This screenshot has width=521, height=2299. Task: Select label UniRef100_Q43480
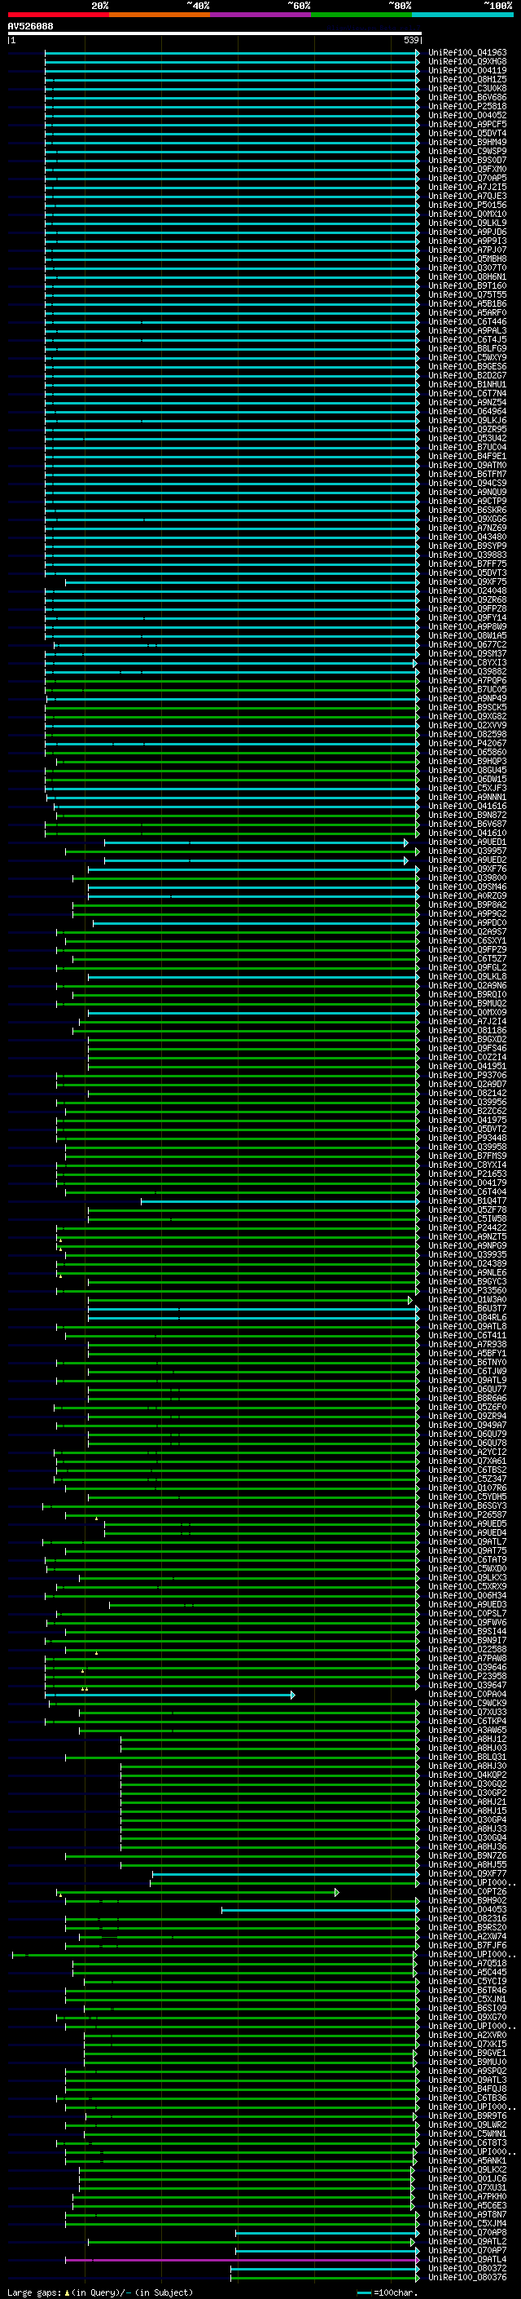pyautogui.click(x=467, y=537)
